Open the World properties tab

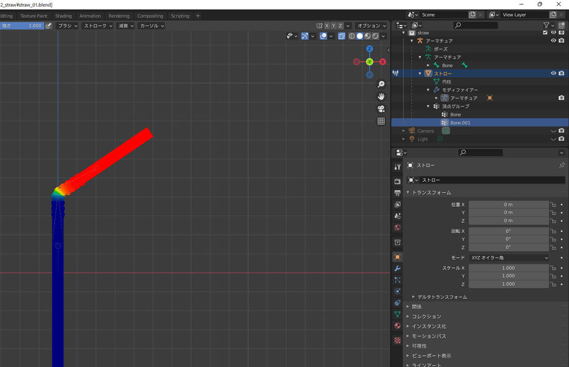pyautogui.click(x=397, y=228)
